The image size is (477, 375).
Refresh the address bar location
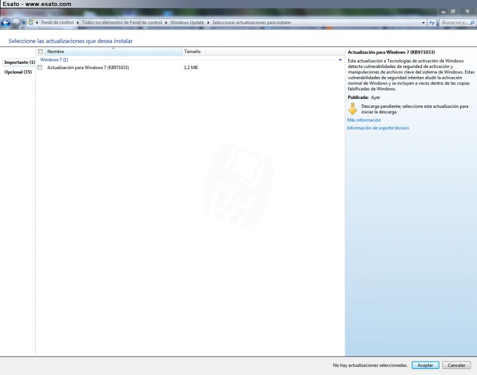coord(432,23)
